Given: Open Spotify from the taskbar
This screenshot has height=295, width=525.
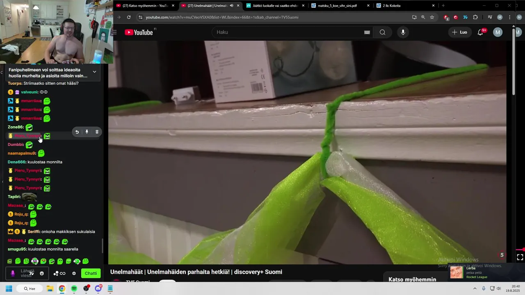Looking at the screenshot, I should [74, 288].
